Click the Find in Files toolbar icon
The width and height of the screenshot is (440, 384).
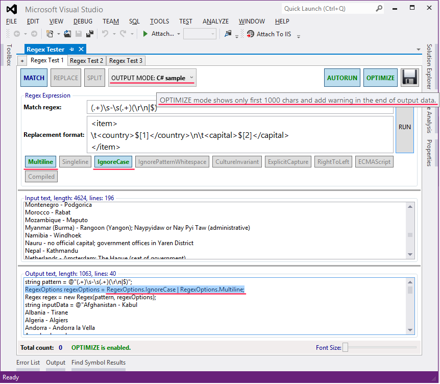coord(228,34)
